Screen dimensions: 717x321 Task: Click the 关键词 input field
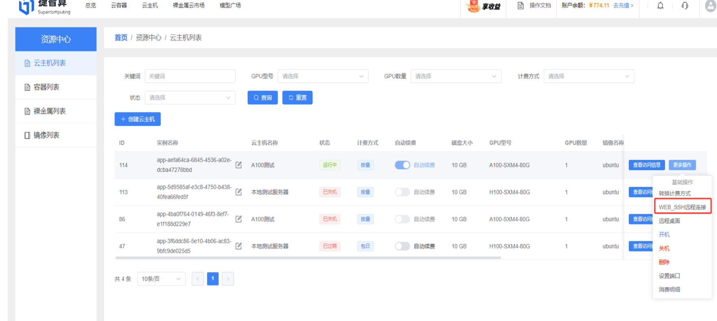coord(190,76)
